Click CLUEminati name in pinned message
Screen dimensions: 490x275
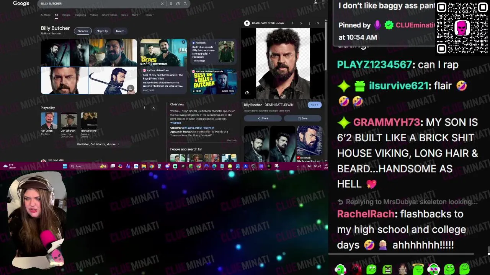tap(415, 25)
